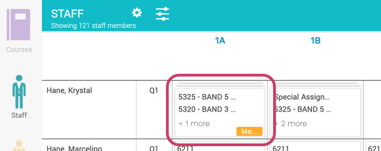Screen dimensions: 381x151
Task: Click the orange people icon below Staff
Action: 19,147
